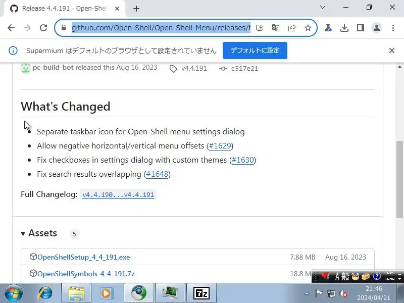Viewport: 404px width, 303px height.
Task: Open 7-Zip from the taskbar
Action: click(x=201, y=293)
